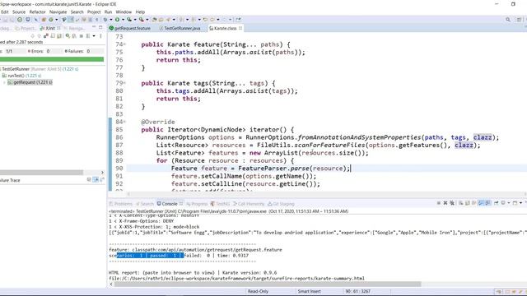
Task: Open the Coverage launch dropdown arrow
Action: [x=135, y=20]
